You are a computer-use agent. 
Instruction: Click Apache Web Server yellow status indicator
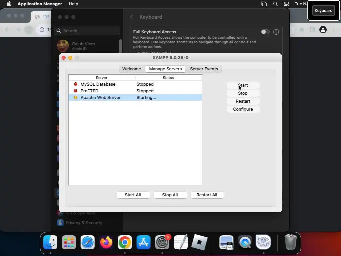coord(76,98)
